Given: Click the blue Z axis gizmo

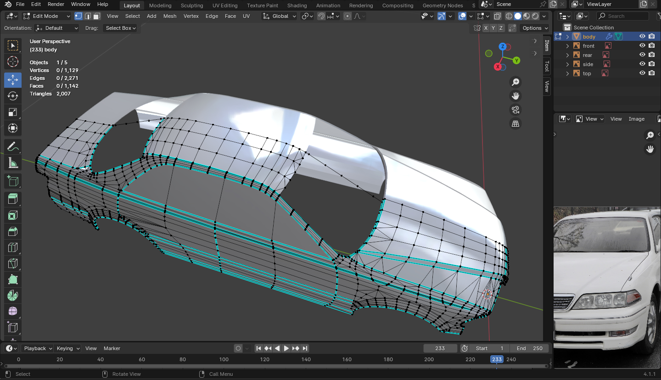Looking at the screenshot, I should (x=503, y=46).
